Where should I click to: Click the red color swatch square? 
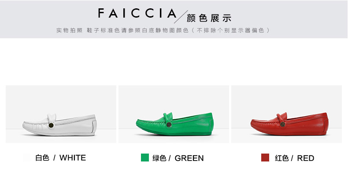coord(265,158)
